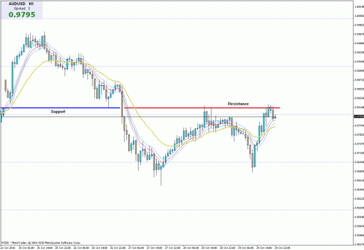Click the MetaQuotes Software Corp. copyright text
This screenshot has height=250, width=364.
click(x=41, y=243)
